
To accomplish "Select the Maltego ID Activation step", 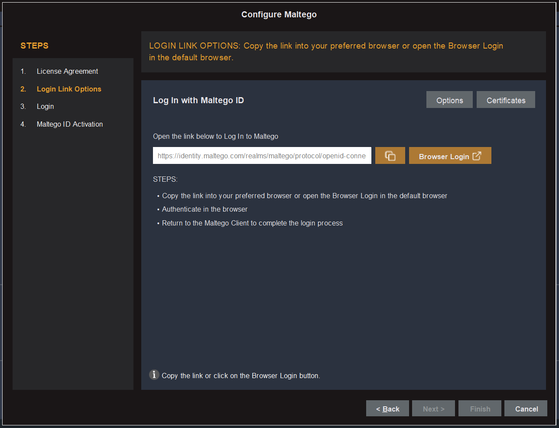I will point(70,124).
